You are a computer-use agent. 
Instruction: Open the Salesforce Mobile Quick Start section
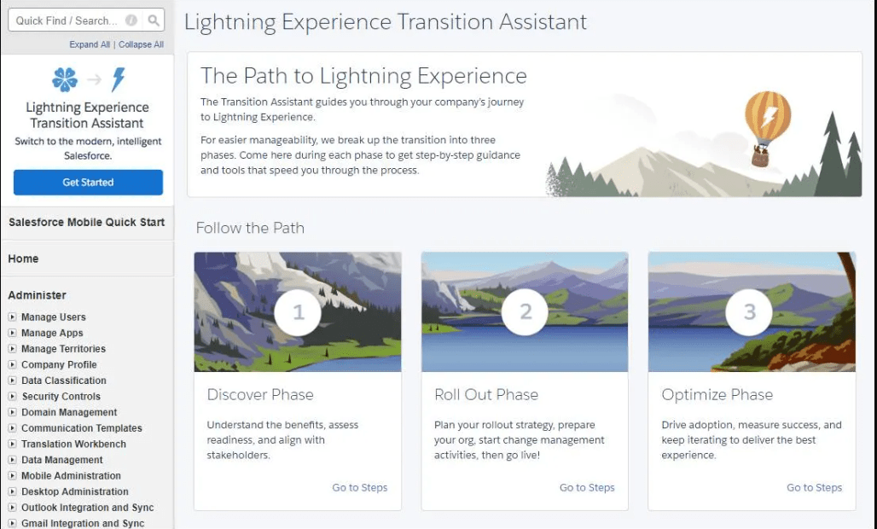[86, 222]
